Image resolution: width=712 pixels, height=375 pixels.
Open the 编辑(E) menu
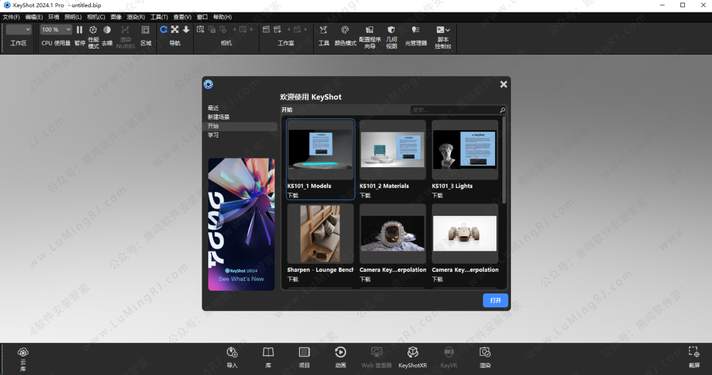click(34, 17)
